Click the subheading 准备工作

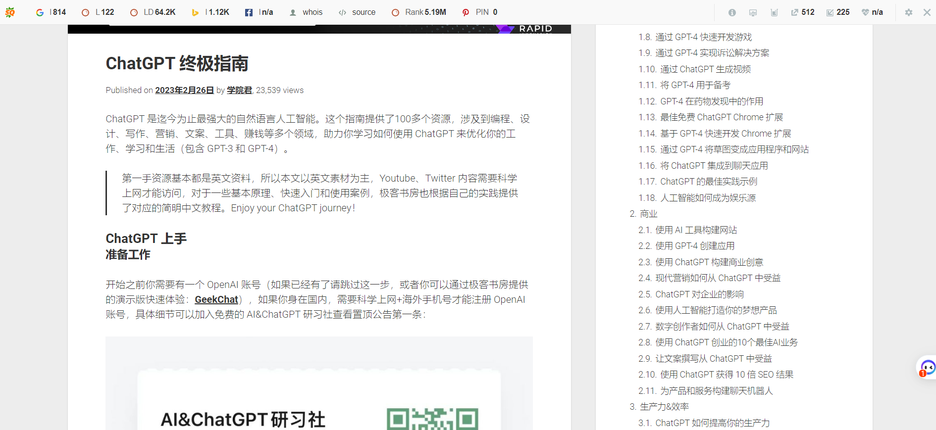pyautogui.click(x=128, y=255)
